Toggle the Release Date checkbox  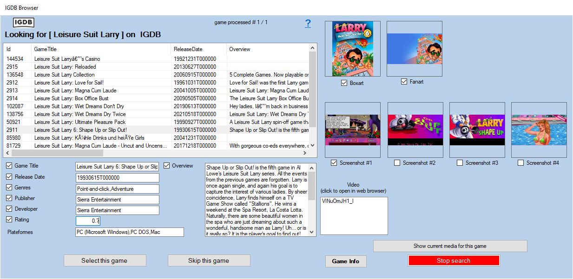tap(9, 177)
